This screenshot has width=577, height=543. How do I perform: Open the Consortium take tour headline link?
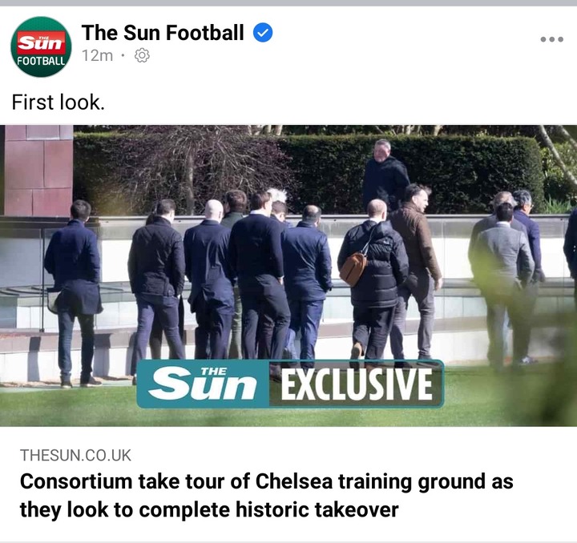[x=266, y=495]
